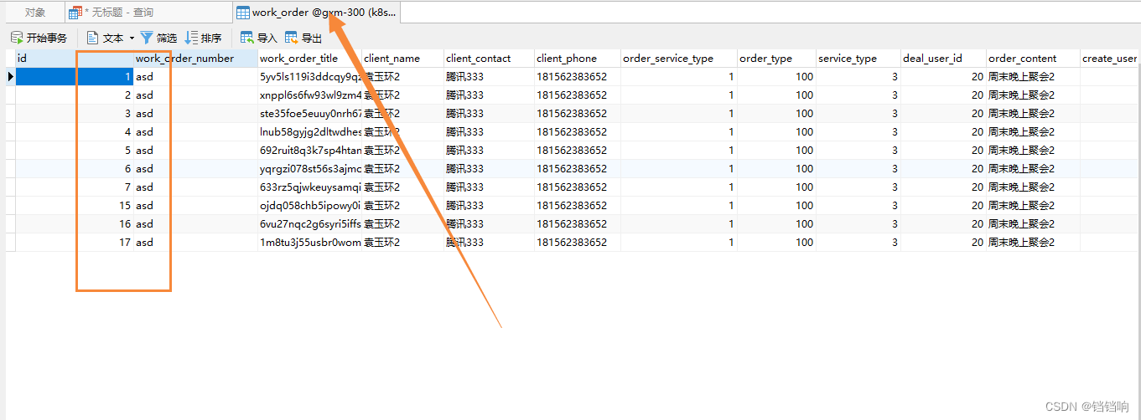
Task: Click title cell starting with xnppl6s6fw93wl9zm
Action: coord(310,95)
